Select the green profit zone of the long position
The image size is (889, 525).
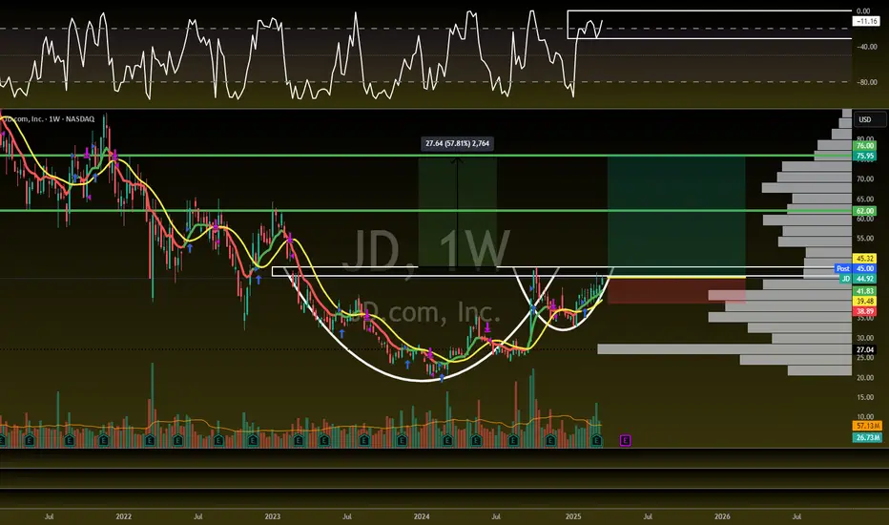[x=676, y=216]
